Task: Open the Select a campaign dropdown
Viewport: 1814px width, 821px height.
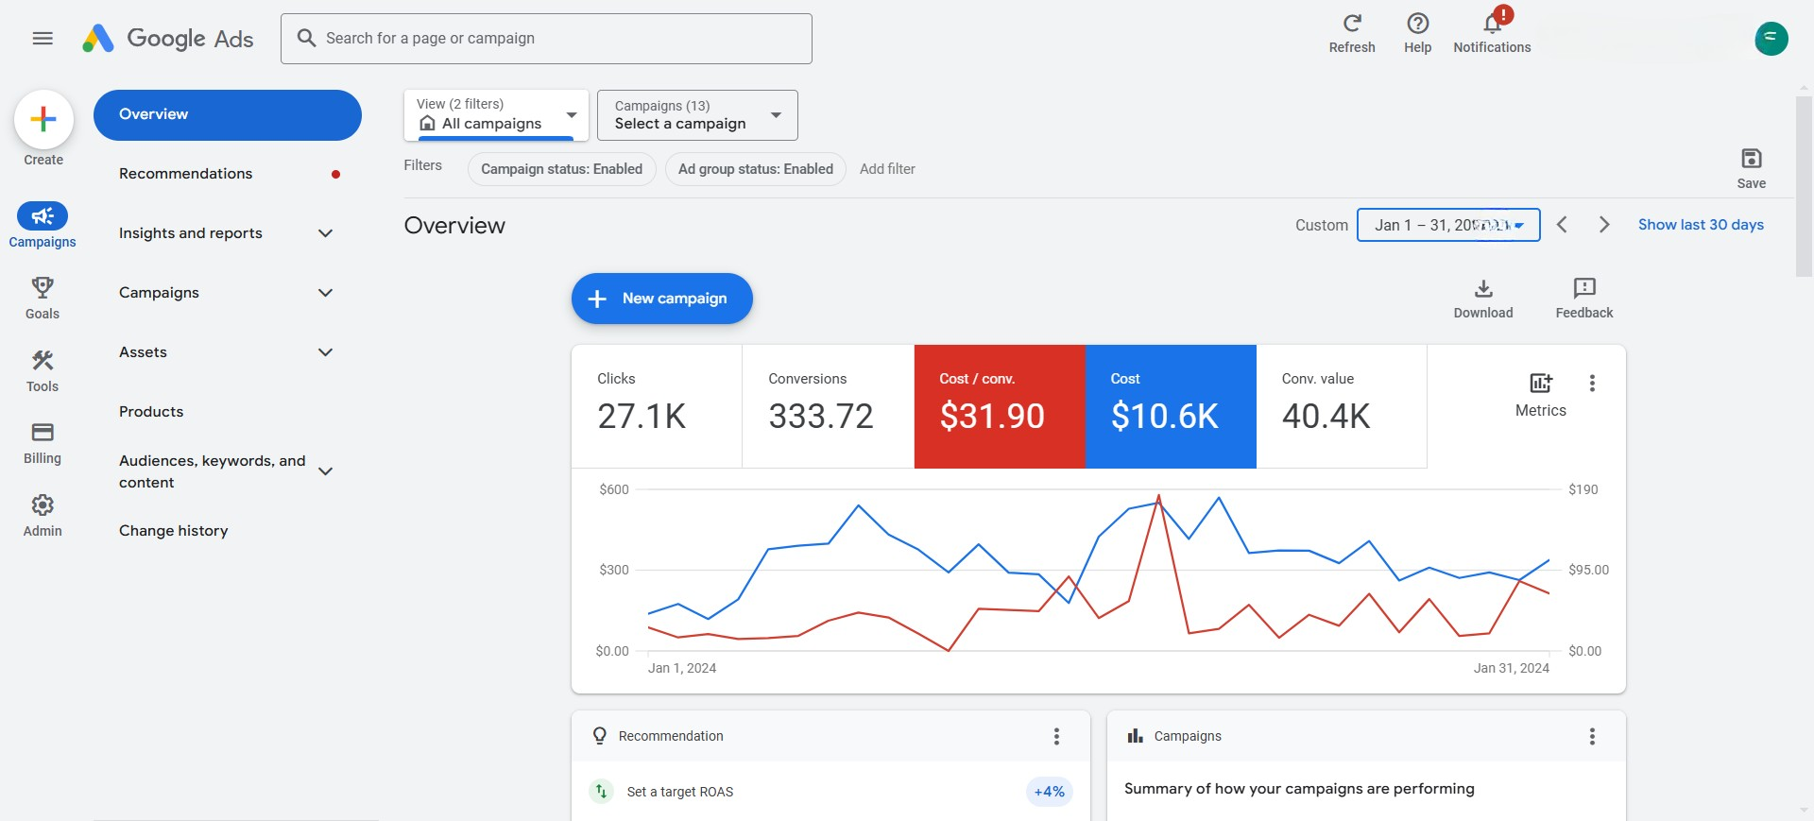Action: [x=697, y=115]
